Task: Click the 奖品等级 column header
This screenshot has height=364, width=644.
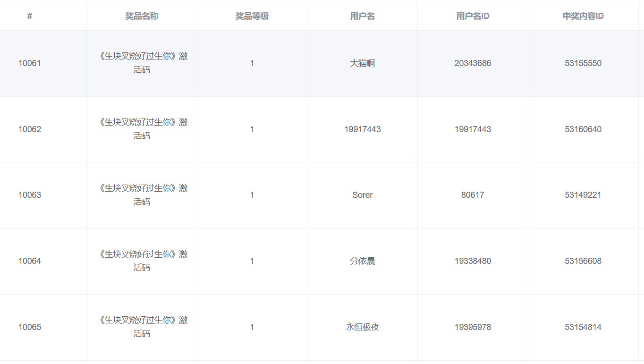Action: click(252, 16)
